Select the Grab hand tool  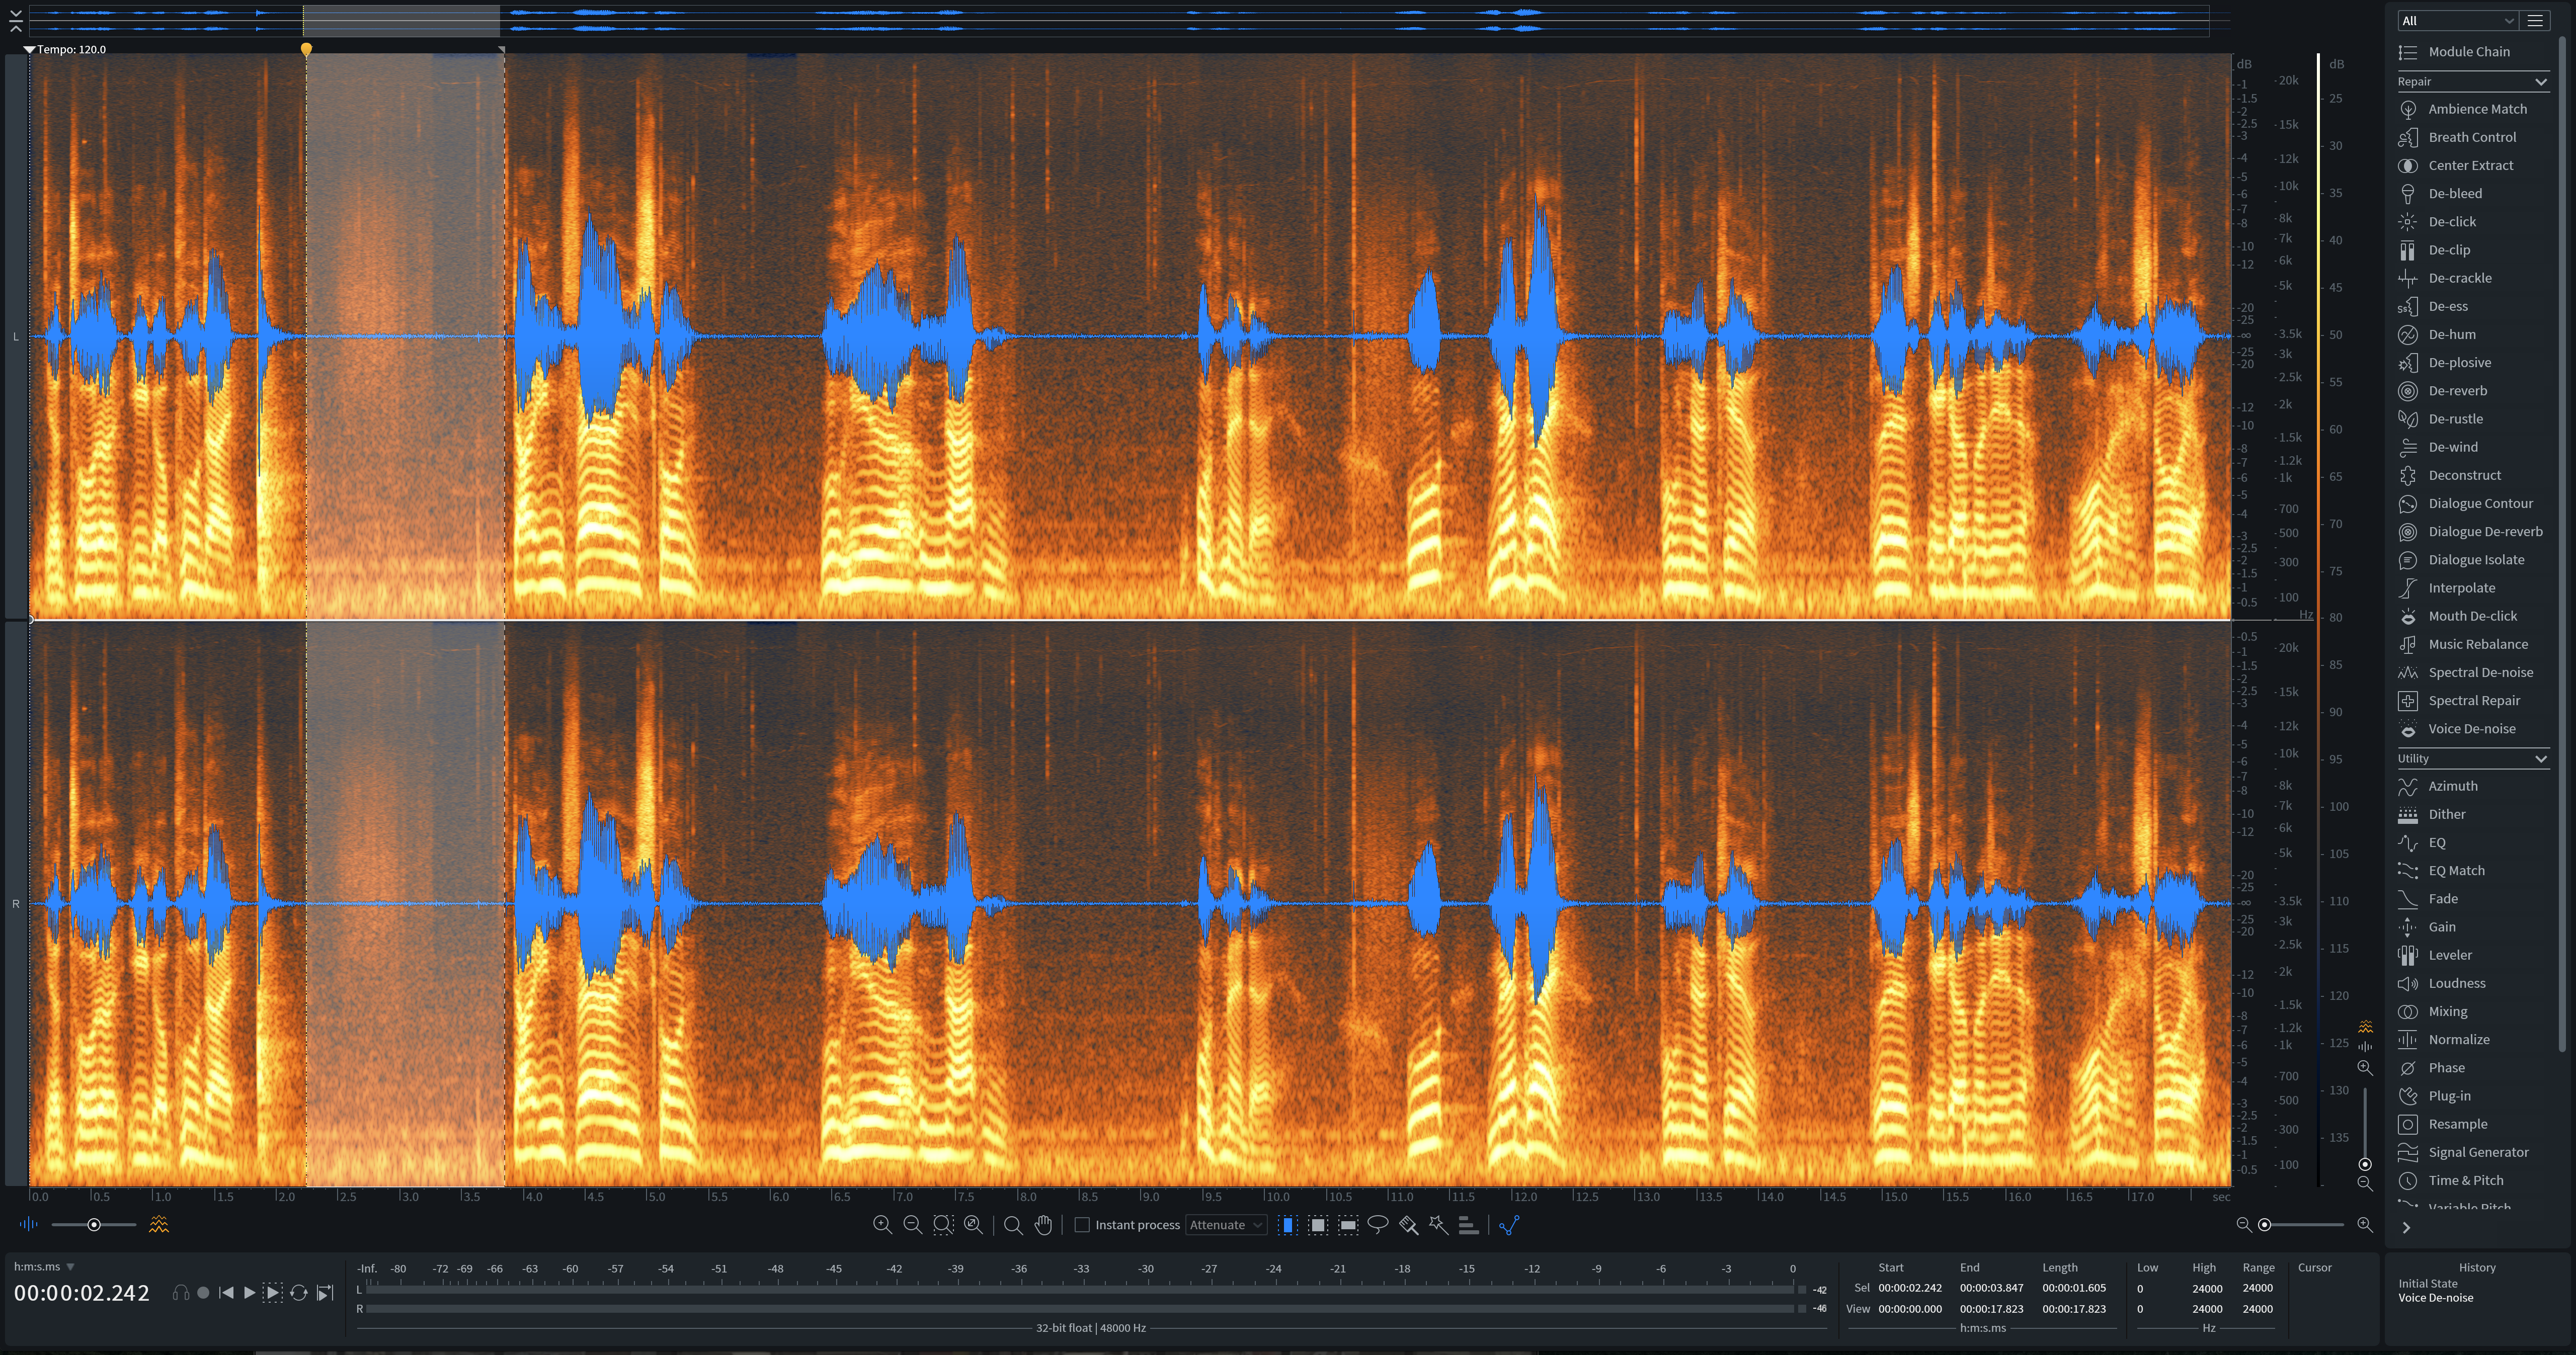click(x=1043, y=1225)
